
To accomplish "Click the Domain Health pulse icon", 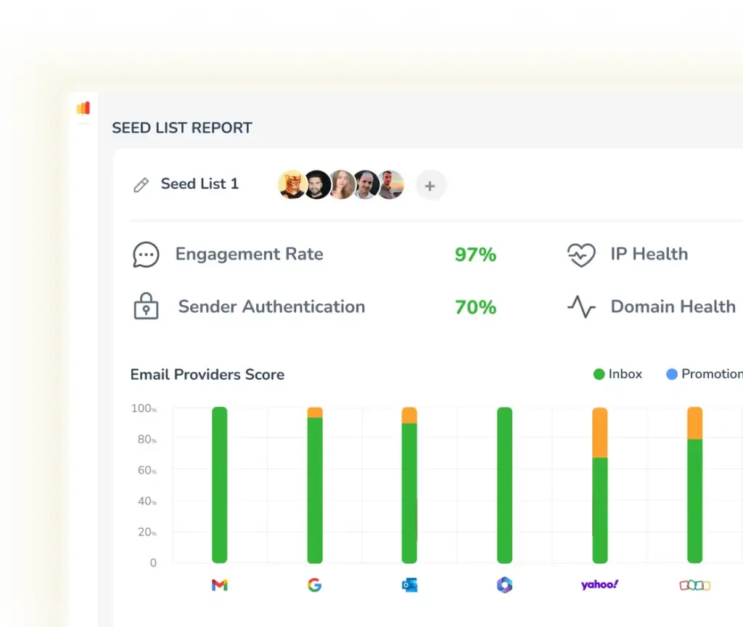I will (x=581, y=307).
